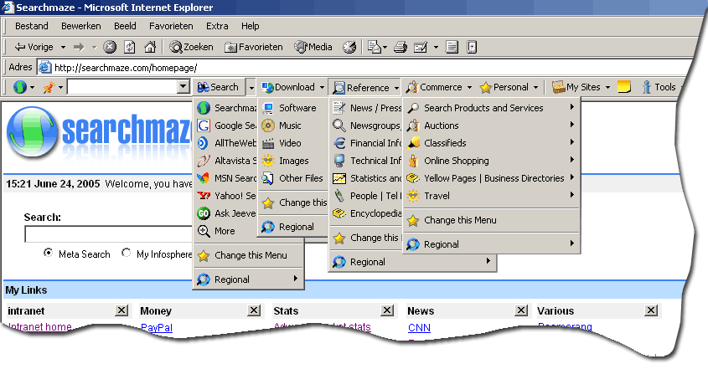The image size is (708, 369).
Task: Open the Bestand menu
Action: 32,26
